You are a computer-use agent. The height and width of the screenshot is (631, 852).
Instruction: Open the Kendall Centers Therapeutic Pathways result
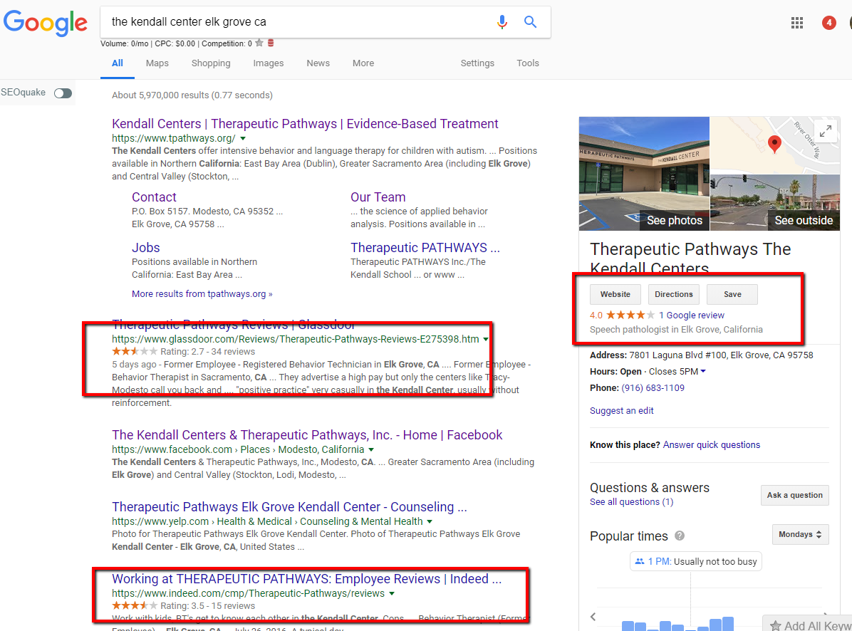click(x=305, y=124)
